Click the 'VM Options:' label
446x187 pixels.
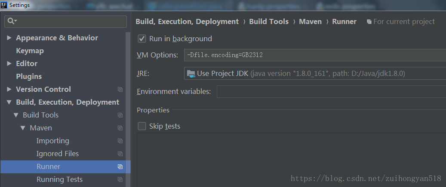(157, 55)
